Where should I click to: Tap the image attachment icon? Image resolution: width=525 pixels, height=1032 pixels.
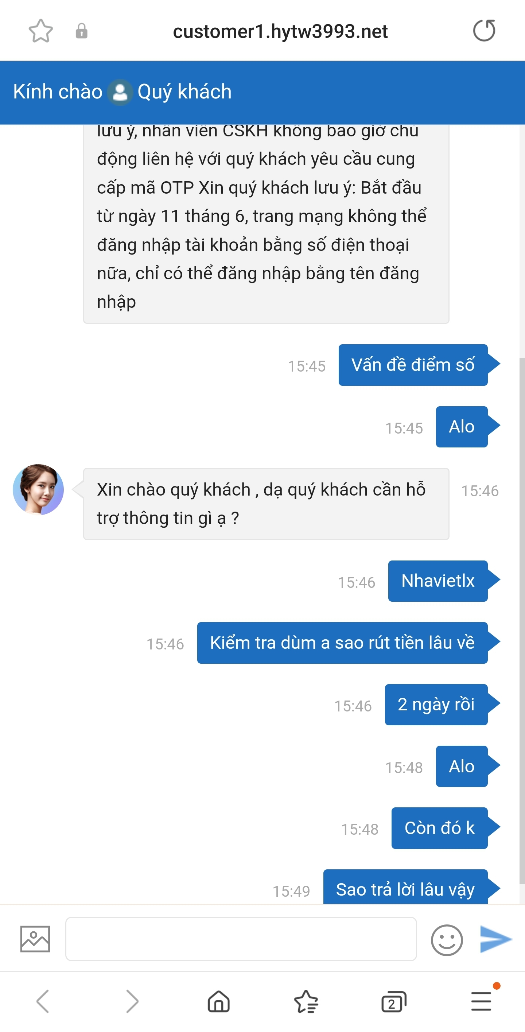pos(35,939)
